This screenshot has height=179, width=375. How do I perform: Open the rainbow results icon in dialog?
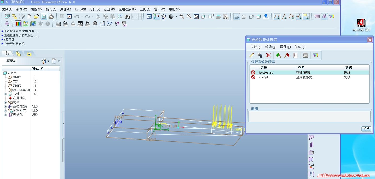pos(315,55)
